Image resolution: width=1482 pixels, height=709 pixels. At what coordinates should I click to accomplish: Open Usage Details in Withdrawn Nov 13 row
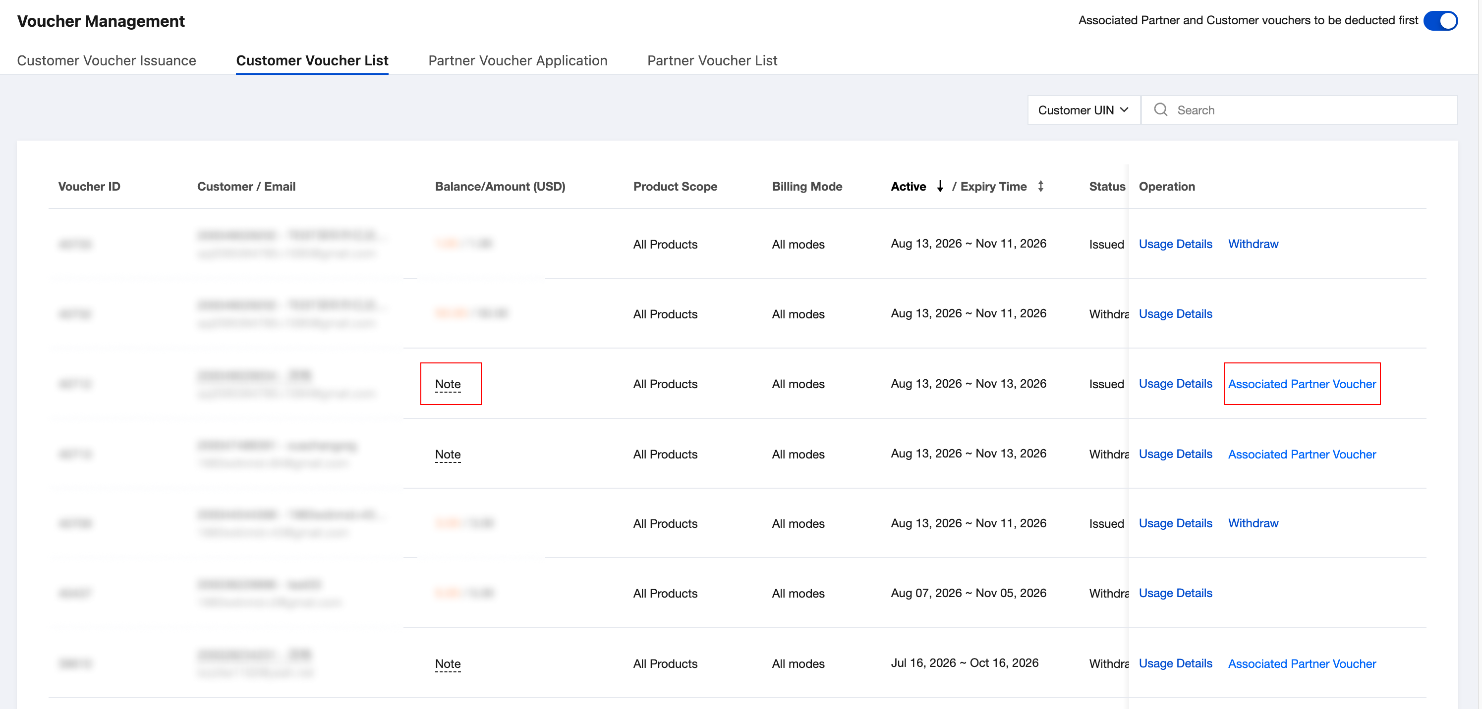[1175, 454]
